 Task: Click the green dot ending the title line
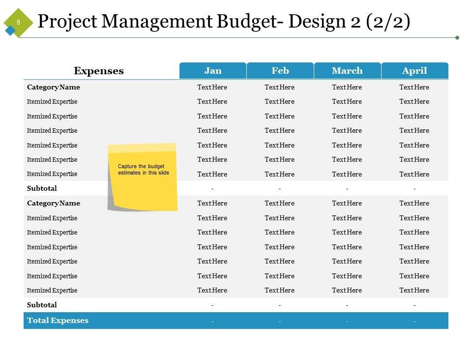(x=457, y=37)
